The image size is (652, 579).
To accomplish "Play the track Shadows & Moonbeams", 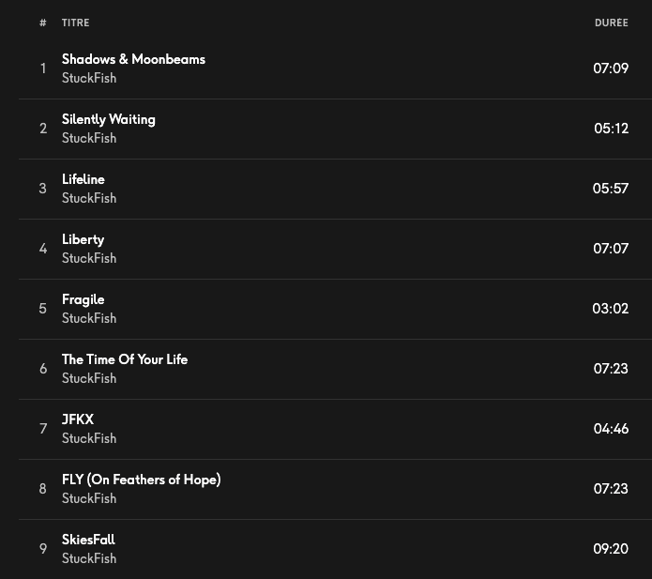I will (133, 59).
